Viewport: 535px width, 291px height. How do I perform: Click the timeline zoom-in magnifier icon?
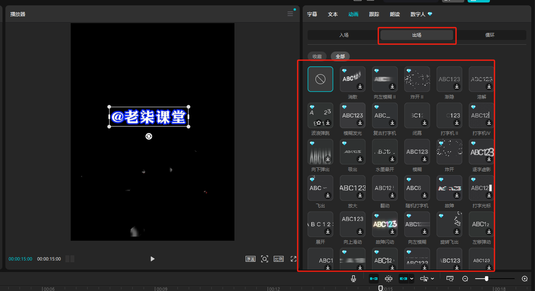[x=525, y=278]
